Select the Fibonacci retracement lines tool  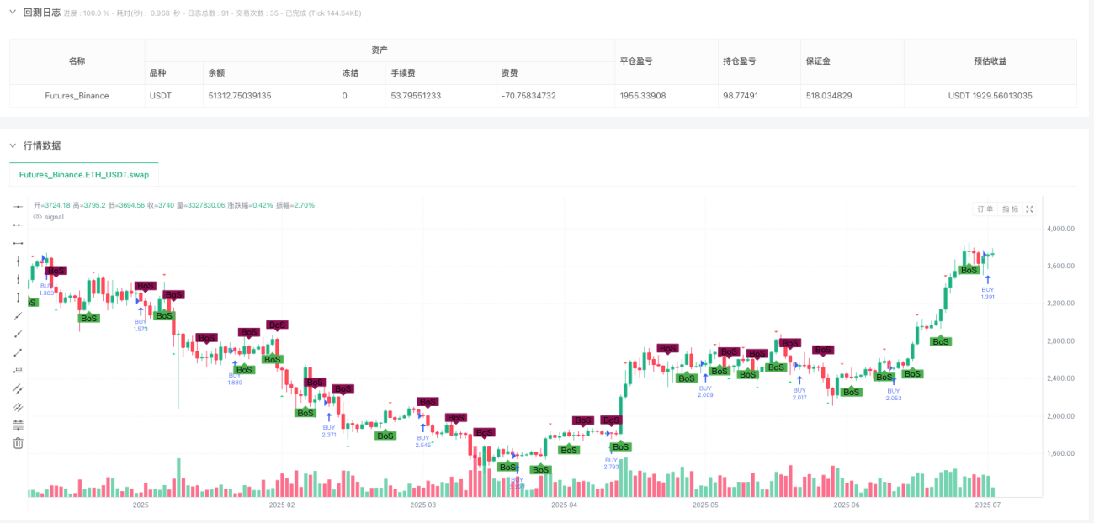coord(18,425)
